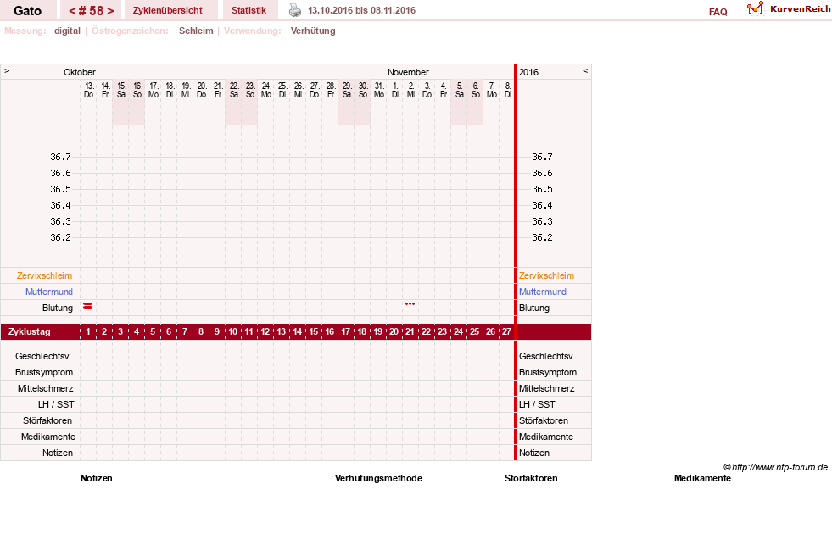The height and width of the screenshot is (545, 832).
Task: Click the KurvenReich crown logo icon
Action: (755, 8)
